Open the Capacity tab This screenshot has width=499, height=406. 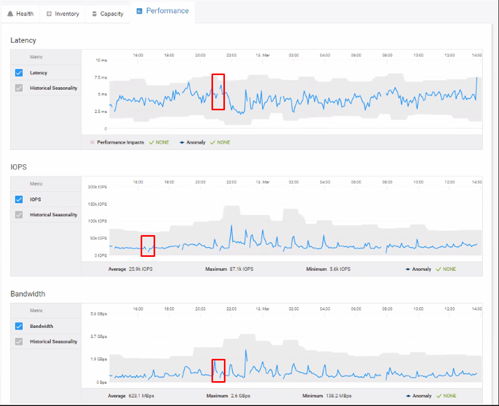point(108,13)
